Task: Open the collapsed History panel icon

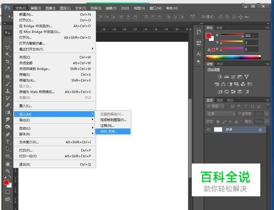Action: pos(199,32)
